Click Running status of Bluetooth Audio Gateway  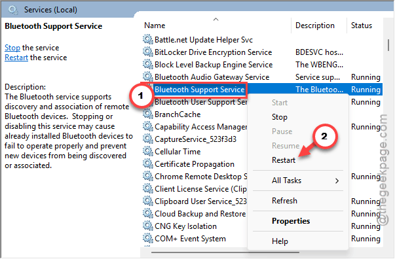click(366, 77)
